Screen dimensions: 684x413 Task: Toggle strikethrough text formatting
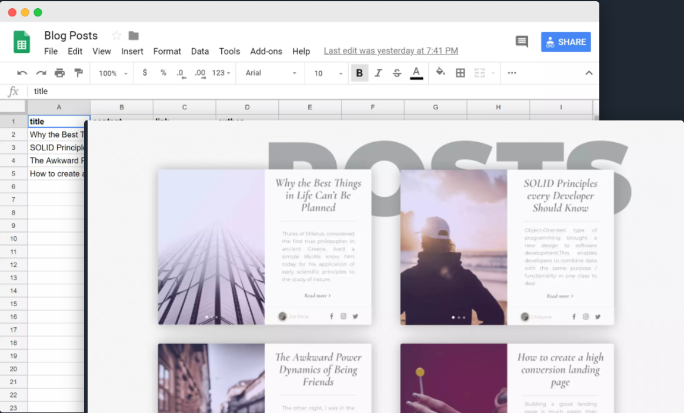pos(397,73)
